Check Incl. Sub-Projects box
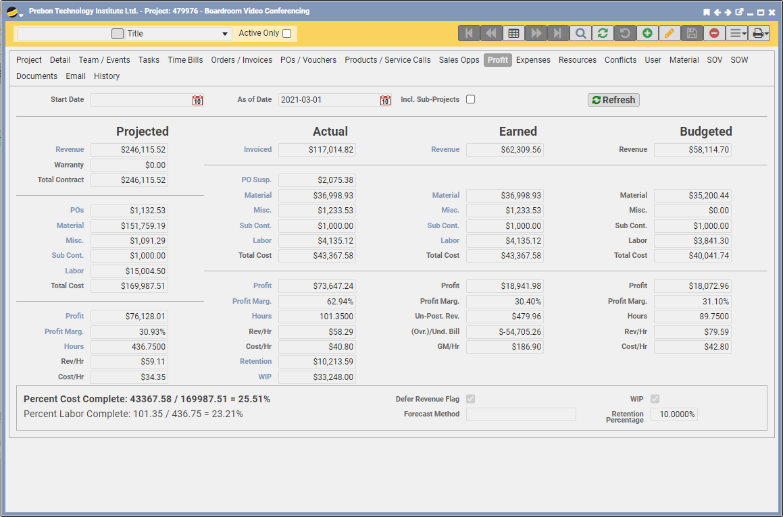Screen dimensions: 783x517 [471, 99]
